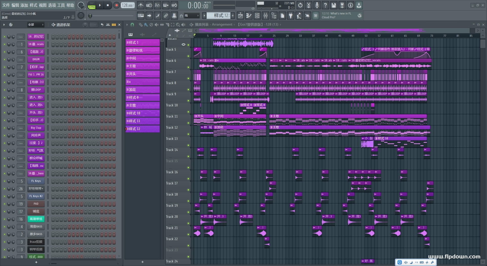Open the 文件 menu
This screenshot has width=487, height=266.
pyautogui.click(x=6, y=5)
